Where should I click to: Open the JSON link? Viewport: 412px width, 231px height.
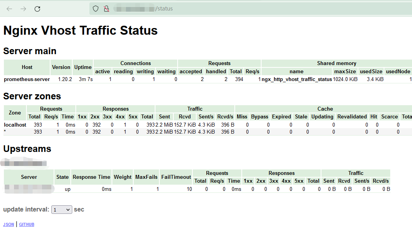[9, 224]
